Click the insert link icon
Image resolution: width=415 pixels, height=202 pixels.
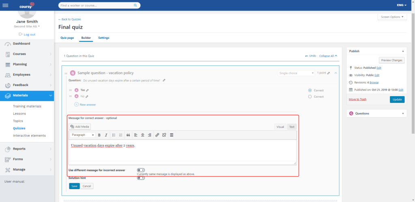click(157, 135)
